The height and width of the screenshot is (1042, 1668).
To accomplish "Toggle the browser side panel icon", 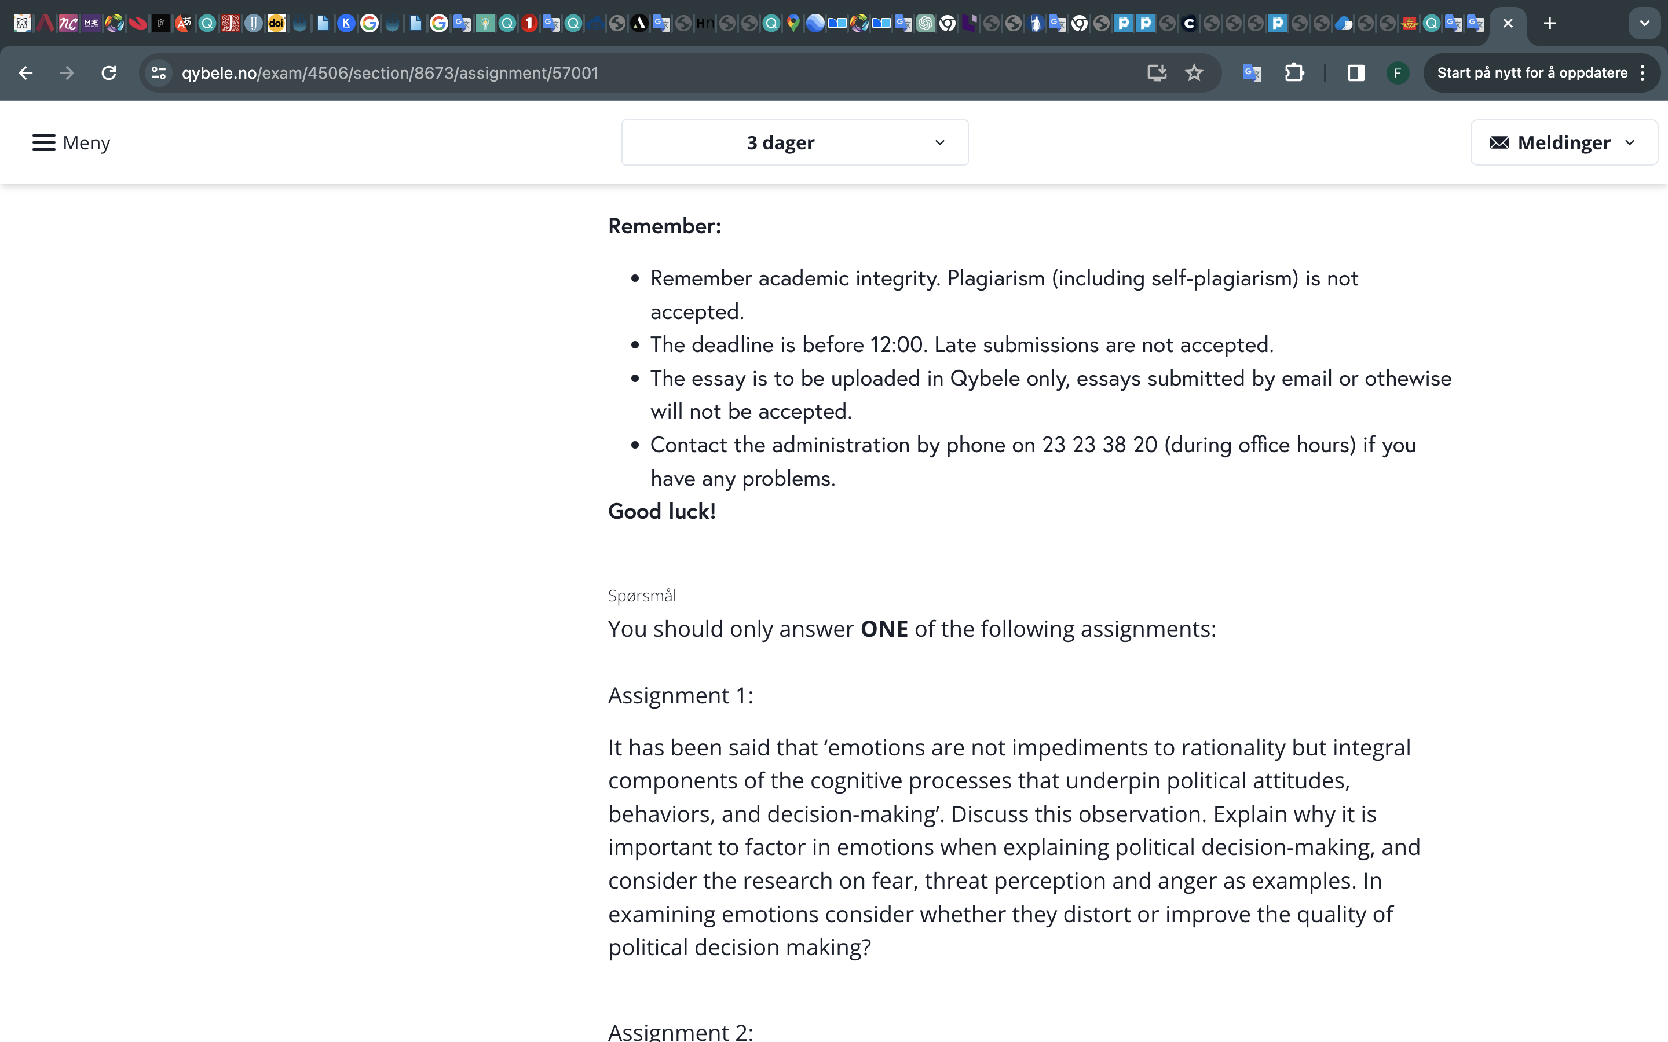I will 1356,73.
